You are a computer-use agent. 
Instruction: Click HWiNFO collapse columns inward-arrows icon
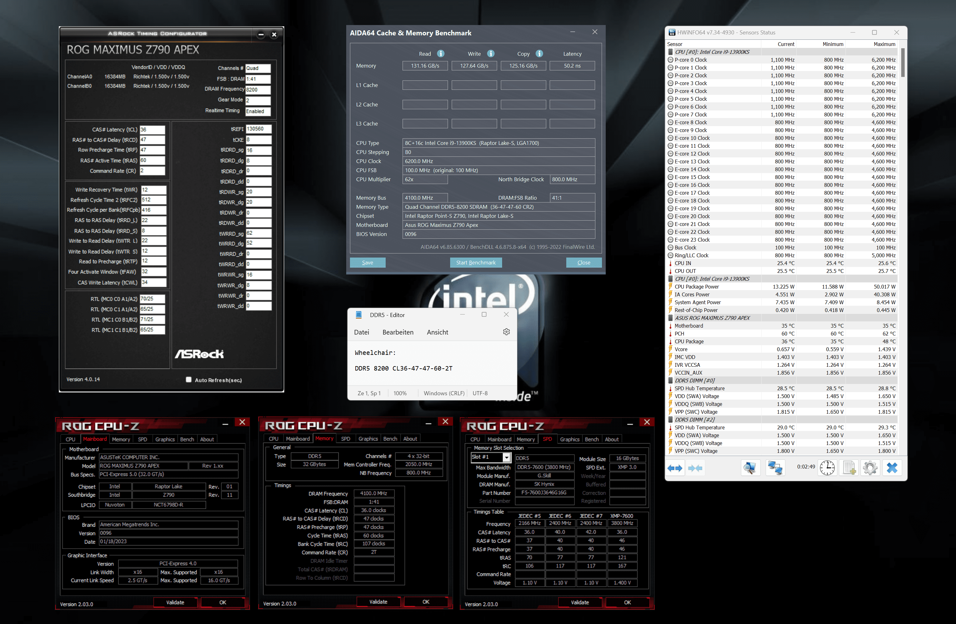695,468
